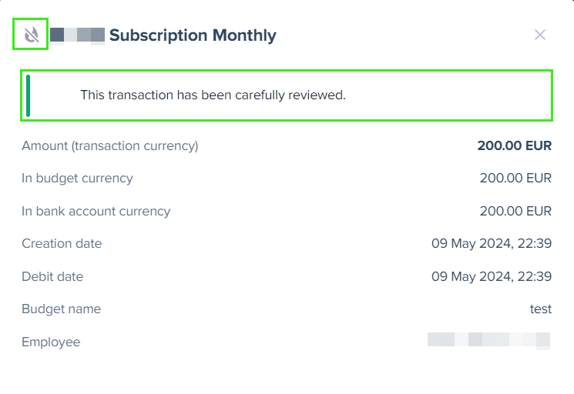This screenshot has width=574, height=394.
Task: Click the Creation date label
Action: (62, 243)
